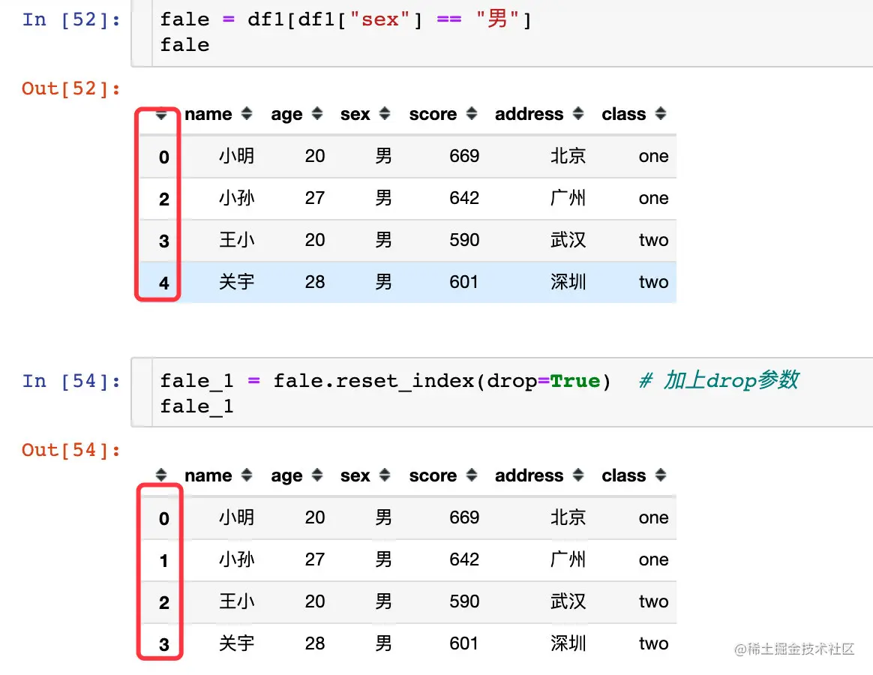The height and width of the screenshot is (675, 873).
Task: Select address 武汉 in Out[52] table
Action: [568, 240]
